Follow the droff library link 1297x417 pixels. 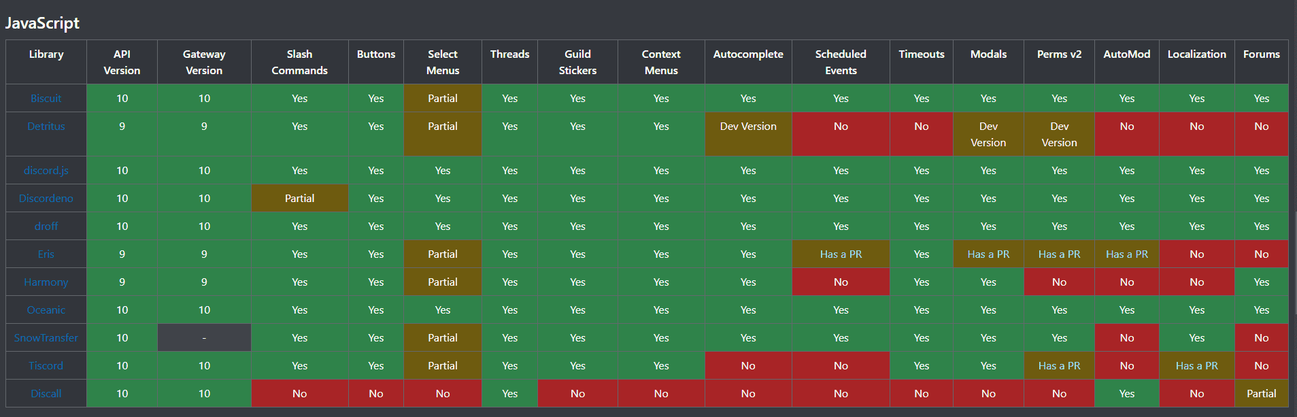pos(46,227)
